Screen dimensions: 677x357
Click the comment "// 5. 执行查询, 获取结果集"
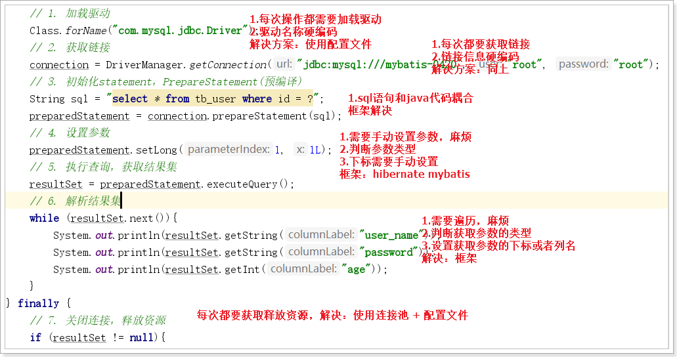(104, 167)
